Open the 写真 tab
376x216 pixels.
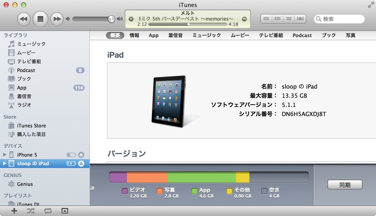[x=350, y=35]
